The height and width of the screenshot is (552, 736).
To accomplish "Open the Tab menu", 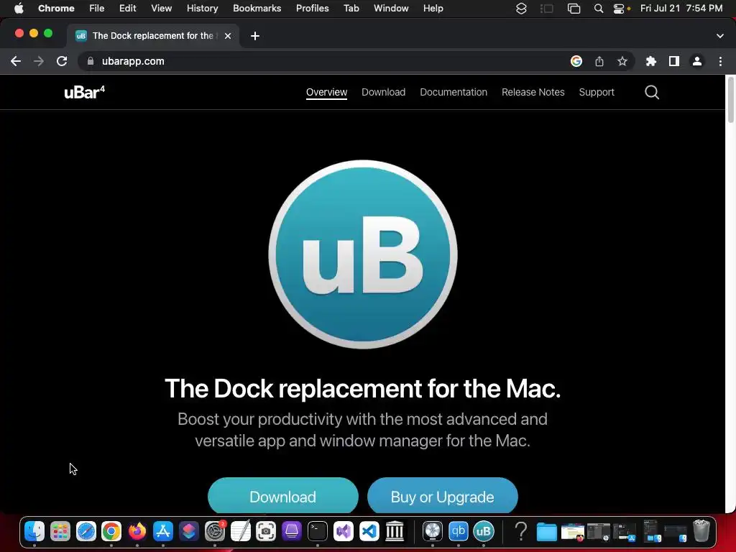I will [x=351, y=8].
